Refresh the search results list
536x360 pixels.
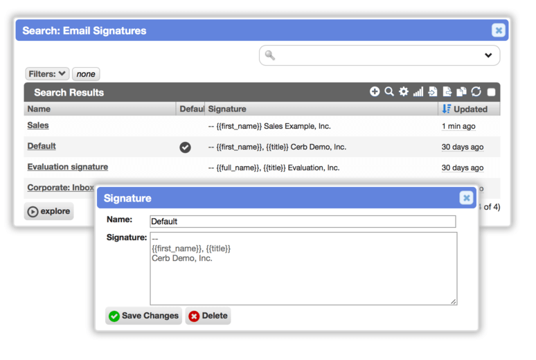point(476,91)
